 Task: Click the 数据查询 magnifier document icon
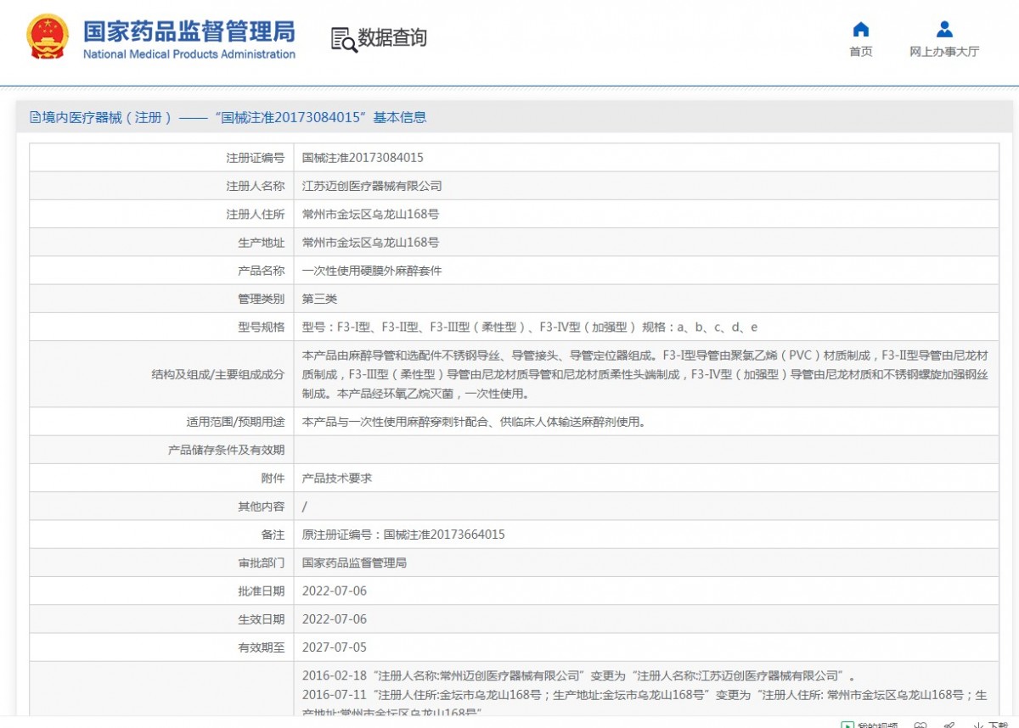[343, 39]
